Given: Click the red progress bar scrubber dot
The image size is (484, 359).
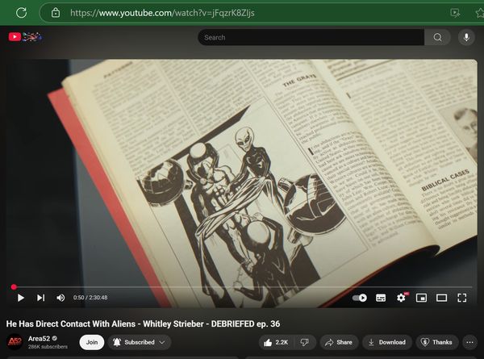Looking at the screenshot, I should coord(14,287).
